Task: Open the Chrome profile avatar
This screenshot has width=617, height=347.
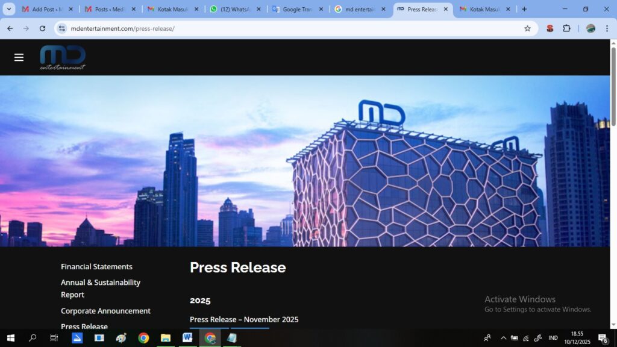Action: click(590, 28)
